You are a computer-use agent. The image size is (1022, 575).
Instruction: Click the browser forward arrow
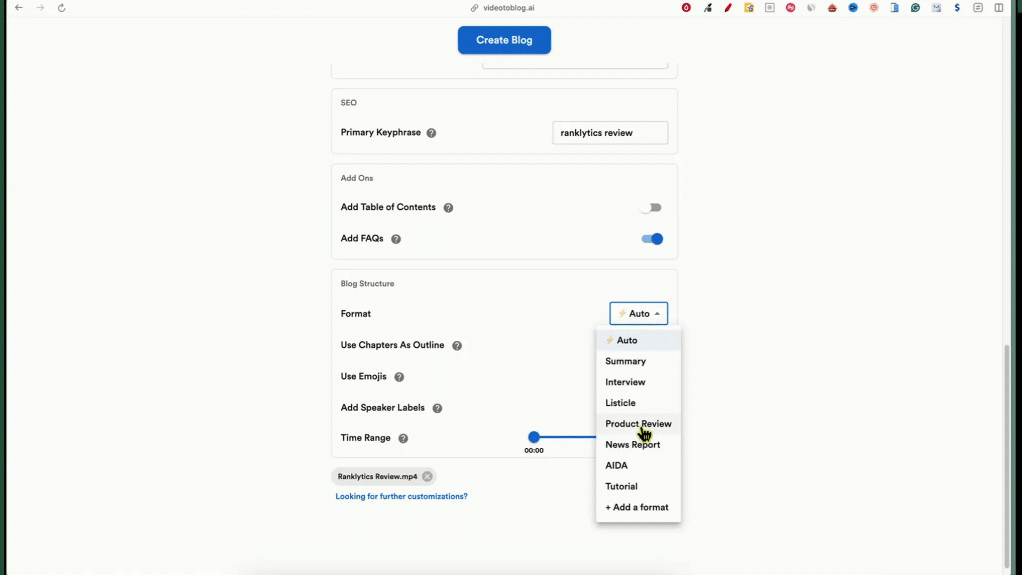[40, 7]
